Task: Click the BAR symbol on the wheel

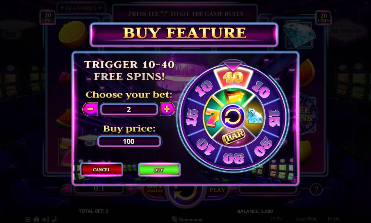Action: pos(233,136)
